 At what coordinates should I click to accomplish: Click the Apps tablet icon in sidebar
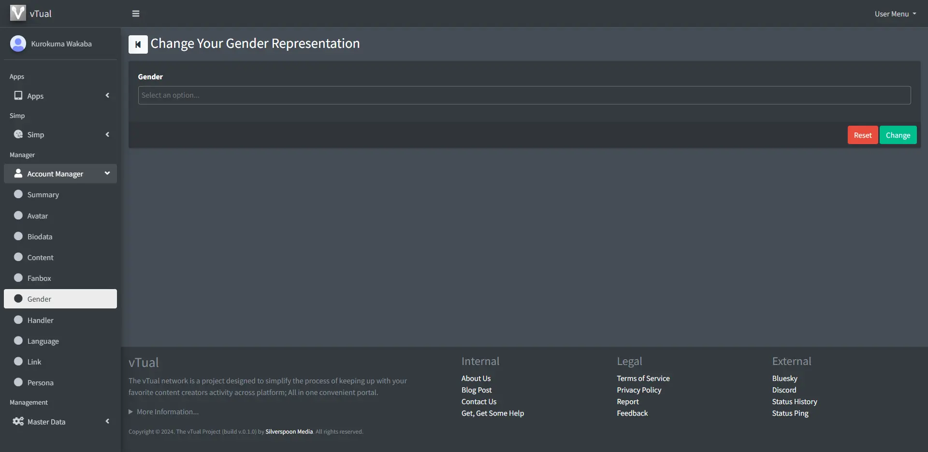(x=18, y=96)
